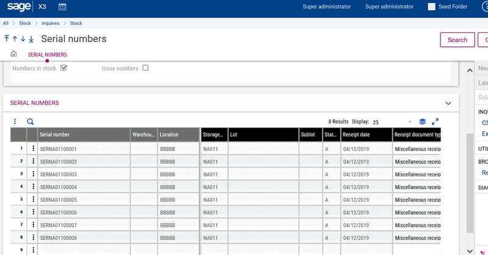Collapse the SERIAL NUMBERS section
488x255 pixels.
[448, 103]
